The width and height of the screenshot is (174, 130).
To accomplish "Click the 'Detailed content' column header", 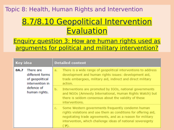I will point(70,63).
